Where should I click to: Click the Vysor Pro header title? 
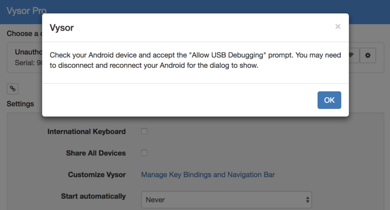click(26, 10)
